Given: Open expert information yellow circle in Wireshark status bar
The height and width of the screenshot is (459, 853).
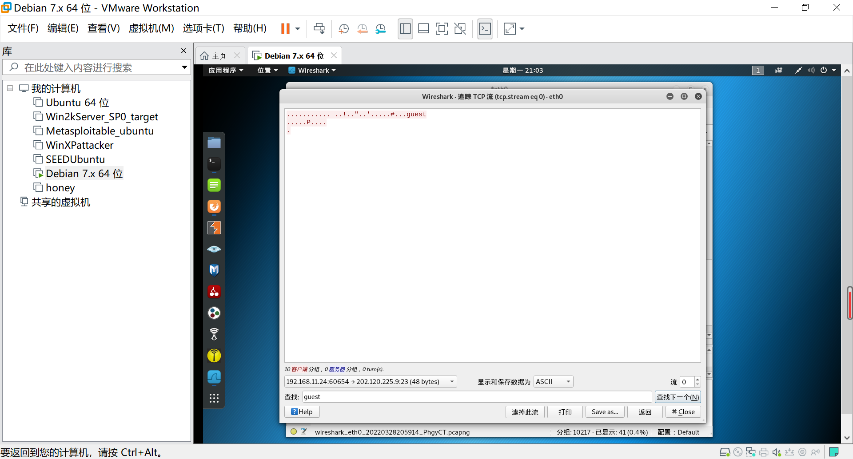Looking at the screenshot, I should pos(294,431).
